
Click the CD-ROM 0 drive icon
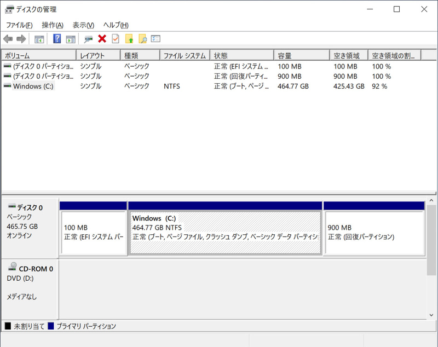12,267
